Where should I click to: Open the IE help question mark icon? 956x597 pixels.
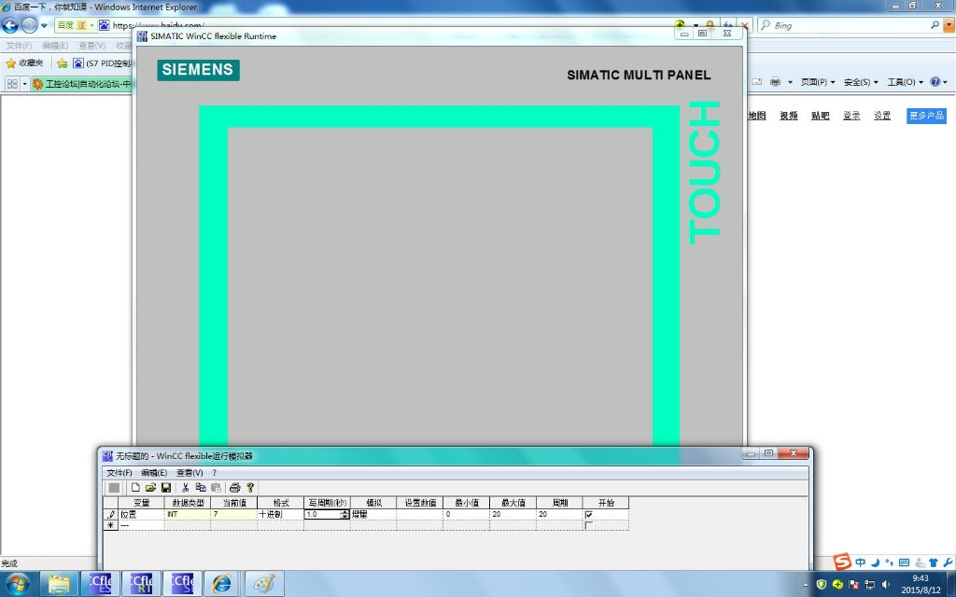pyautogui.click(x=935, y=82)
